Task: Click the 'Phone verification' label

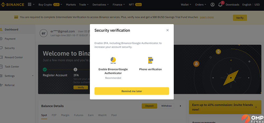Action: (150, 69)
